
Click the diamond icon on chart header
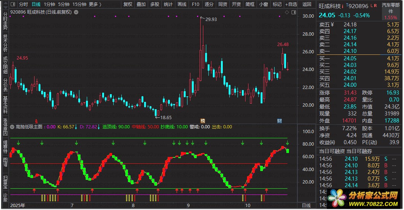287,13
